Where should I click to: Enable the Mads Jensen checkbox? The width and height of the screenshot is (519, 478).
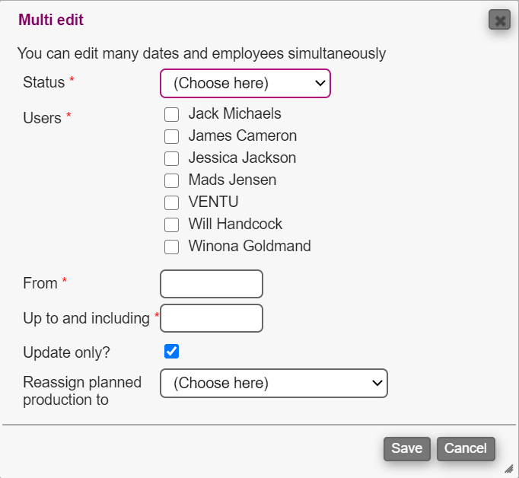click(x=172, y=181)
